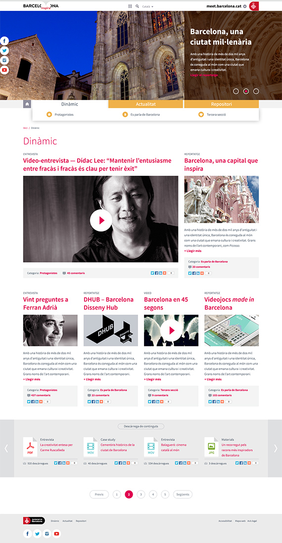Image resolution: width=282 pixels, height=543 pixels.
Task: Select the middle highlighted carousel dot
Action: click(x=246, y=92)
